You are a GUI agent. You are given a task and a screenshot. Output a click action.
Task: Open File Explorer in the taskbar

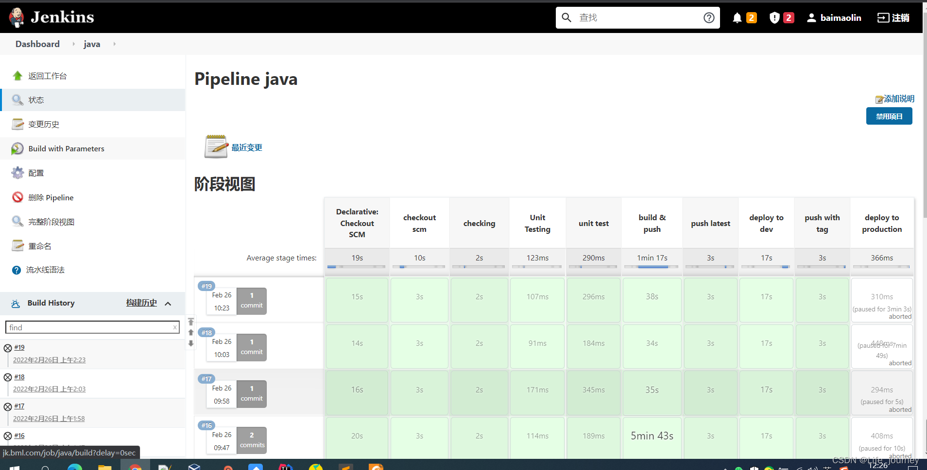click(x=105, y=467)
